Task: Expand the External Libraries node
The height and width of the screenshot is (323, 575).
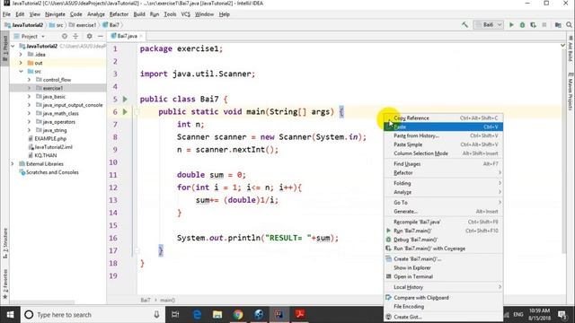Action: pyautogui.click(x=13, y=163)
